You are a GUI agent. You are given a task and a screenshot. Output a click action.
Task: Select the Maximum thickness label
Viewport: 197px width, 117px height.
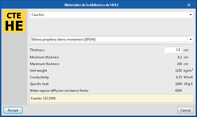(x=45, y=64)
